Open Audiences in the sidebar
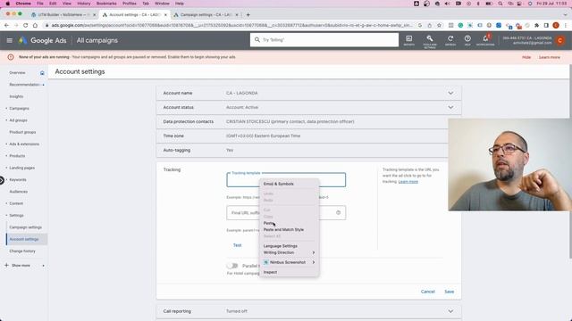The height and width of the screenshot is (321, 572). pyautogui.click(x=18, y=192)
